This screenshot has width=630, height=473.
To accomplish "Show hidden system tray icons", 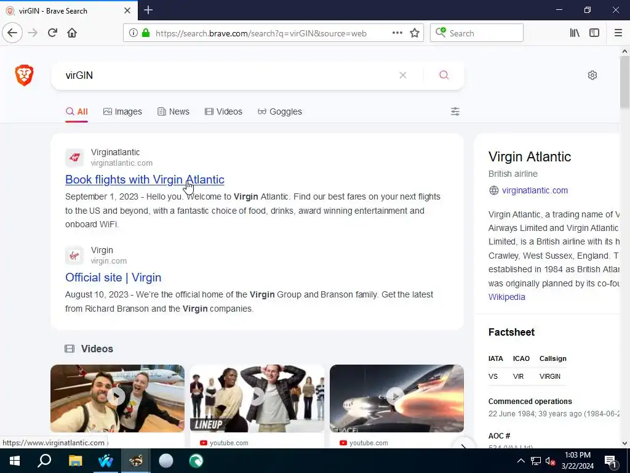I will click(520, 461).
